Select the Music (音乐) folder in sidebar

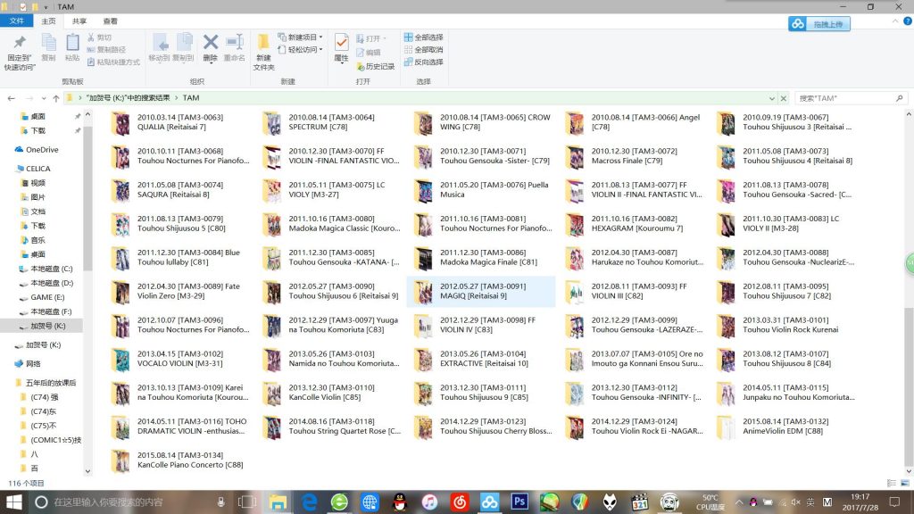click(37, 240)
